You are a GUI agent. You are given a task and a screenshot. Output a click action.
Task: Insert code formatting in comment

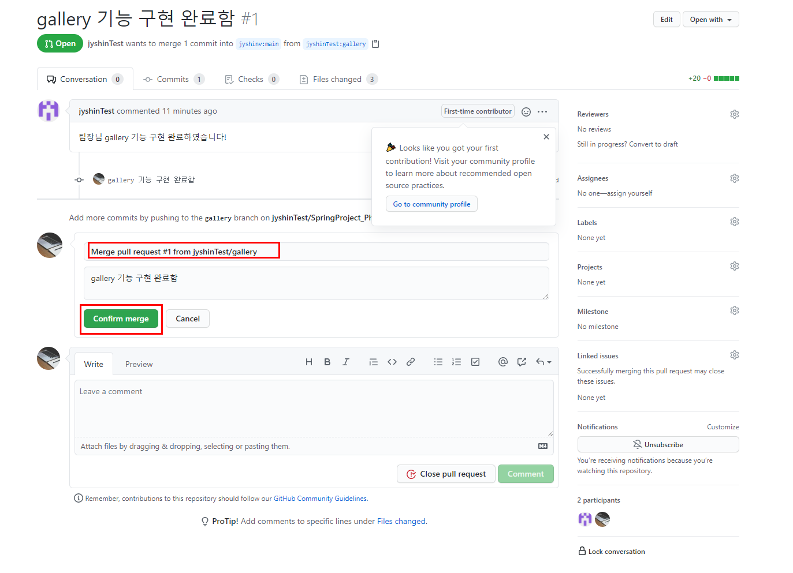[x=392, y=362]
